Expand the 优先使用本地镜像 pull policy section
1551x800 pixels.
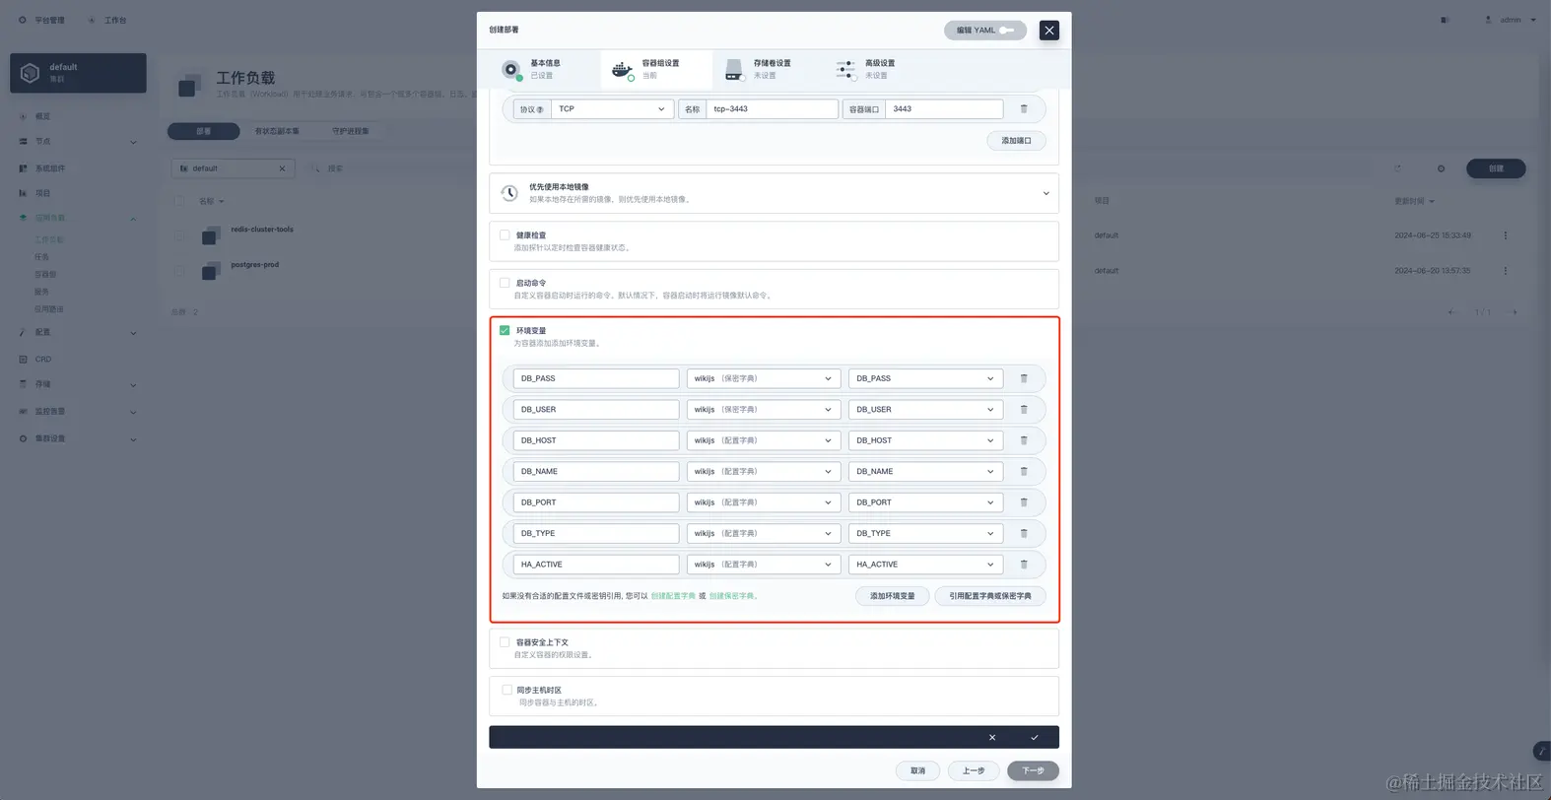pyautogui.click(x=1045, y=193)
